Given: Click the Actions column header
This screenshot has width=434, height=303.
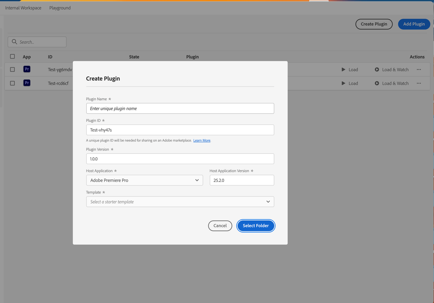Looking at the screenshot, I should click(x=417, y=57).
